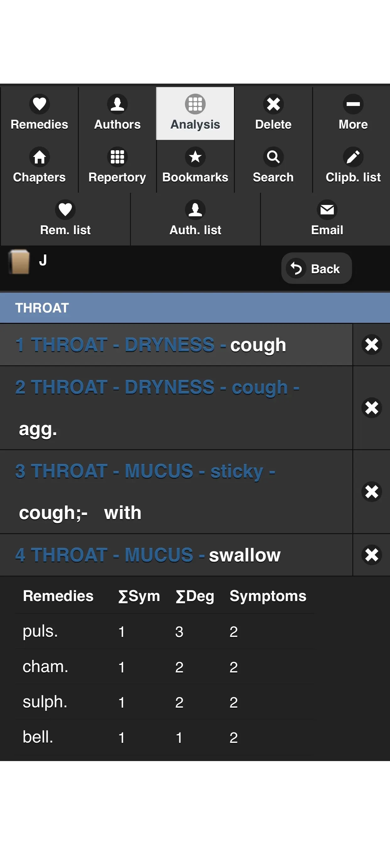Remove rubric 4 MUCUS swallow
Image resolution: width=390 pixels, height=845 pixels.
[372, 555]
